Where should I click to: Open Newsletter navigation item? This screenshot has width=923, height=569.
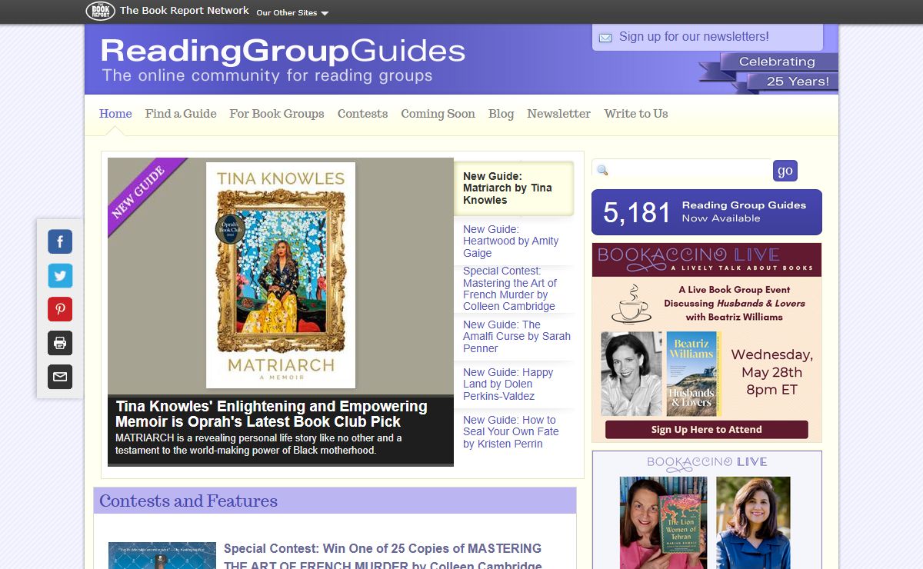558,114
